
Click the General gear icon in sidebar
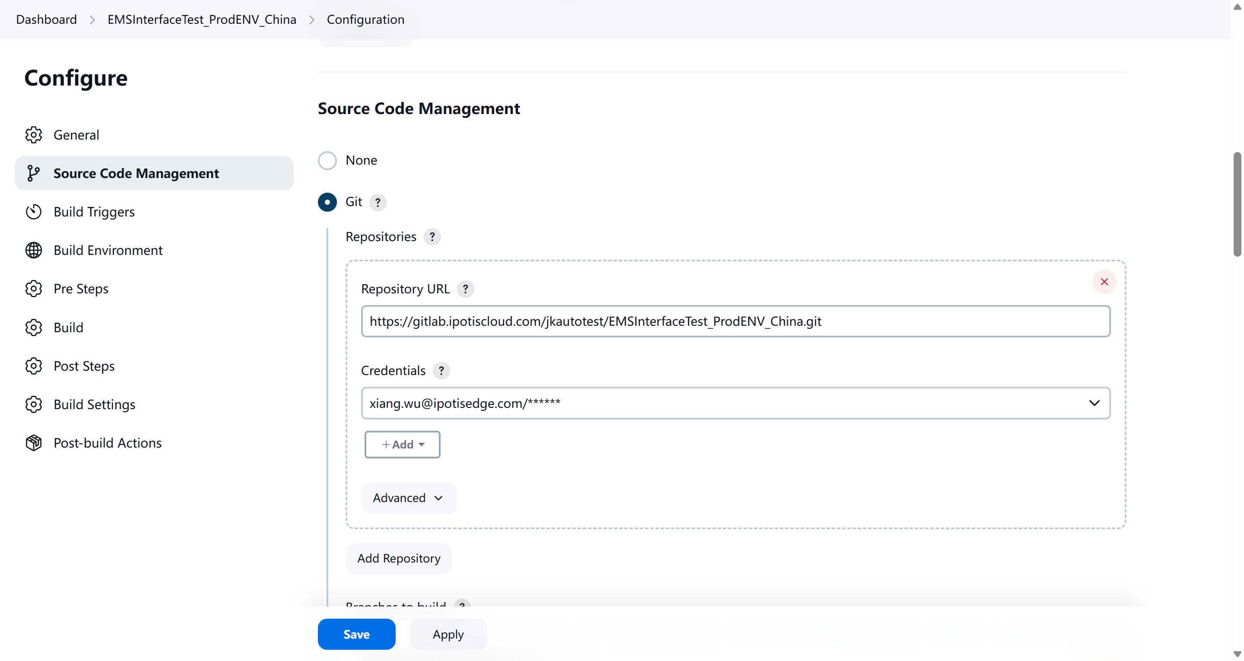(33, 135)
